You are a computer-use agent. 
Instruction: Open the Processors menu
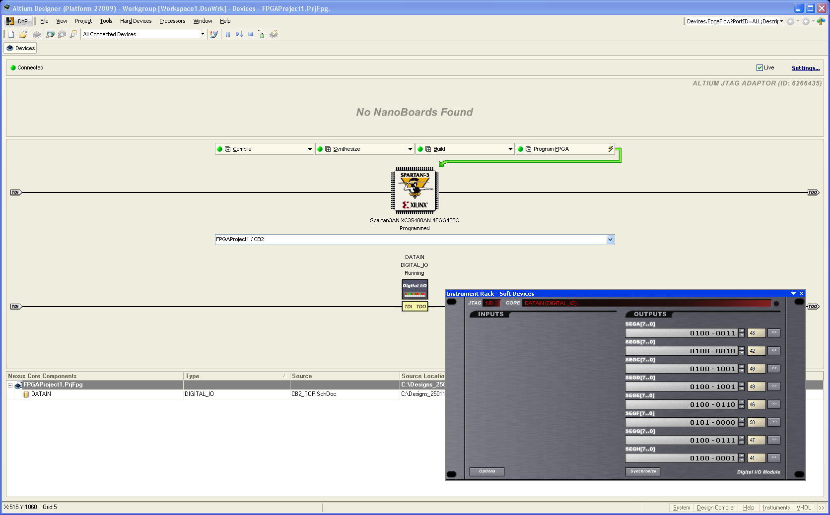(172, 21)
